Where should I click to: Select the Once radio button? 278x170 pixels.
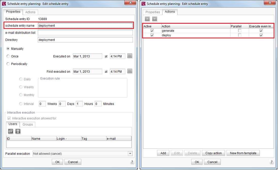tap(8, 56)
